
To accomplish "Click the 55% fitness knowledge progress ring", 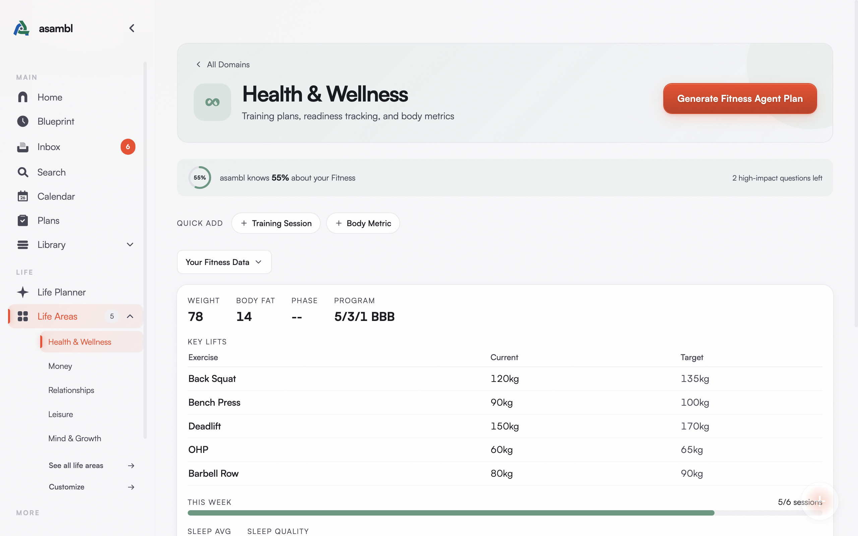I will tap(200, 177).
